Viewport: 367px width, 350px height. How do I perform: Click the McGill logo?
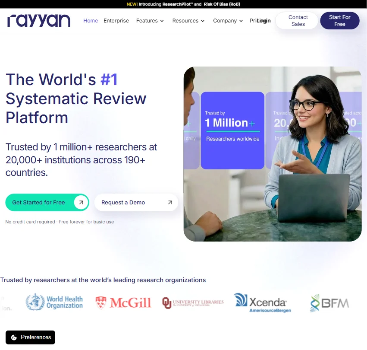(x=123, y=302)
